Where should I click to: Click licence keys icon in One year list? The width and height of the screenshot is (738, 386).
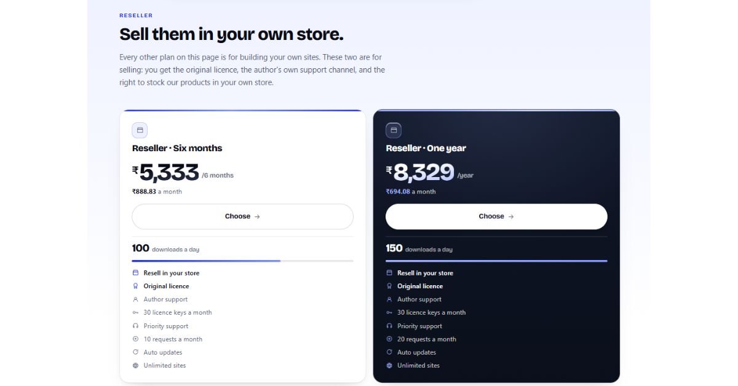click(x=389, y=313)
